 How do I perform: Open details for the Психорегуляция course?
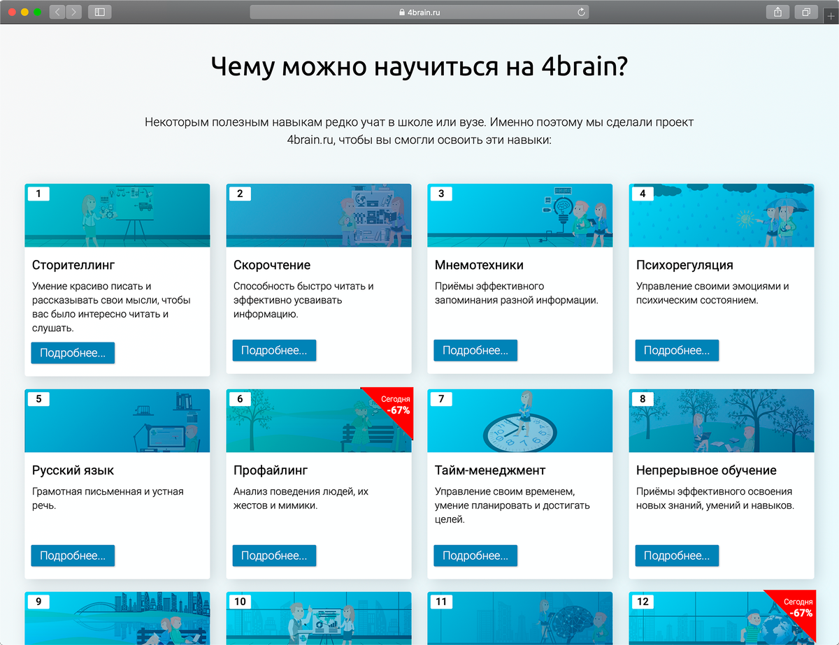(677, 350)
